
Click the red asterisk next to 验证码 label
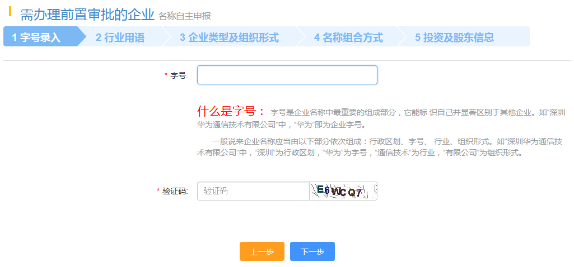[158, 191]
